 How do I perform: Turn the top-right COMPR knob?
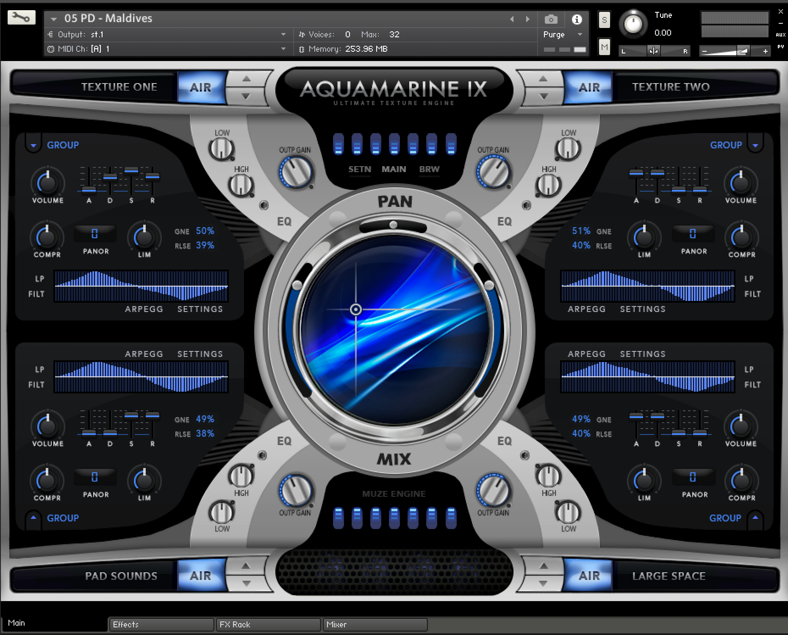[x=741, y=237]
